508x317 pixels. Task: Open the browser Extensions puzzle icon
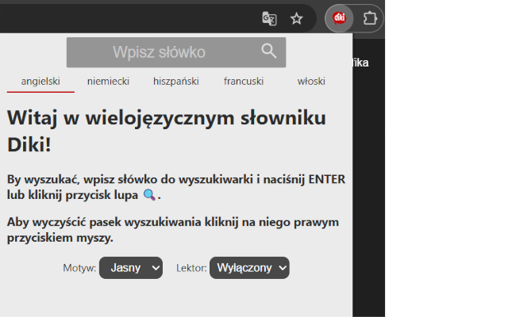point(369,18)
